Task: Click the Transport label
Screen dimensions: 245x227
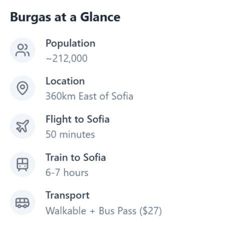Action: coord(68,195)
